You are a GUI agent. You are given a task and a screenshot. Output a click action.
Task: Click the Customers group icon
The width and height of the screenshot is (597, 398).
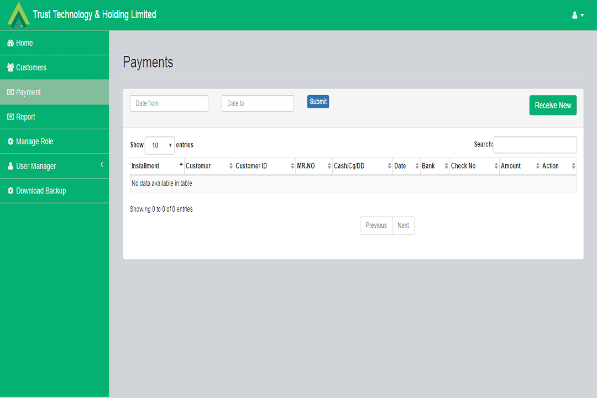[10, 67]
